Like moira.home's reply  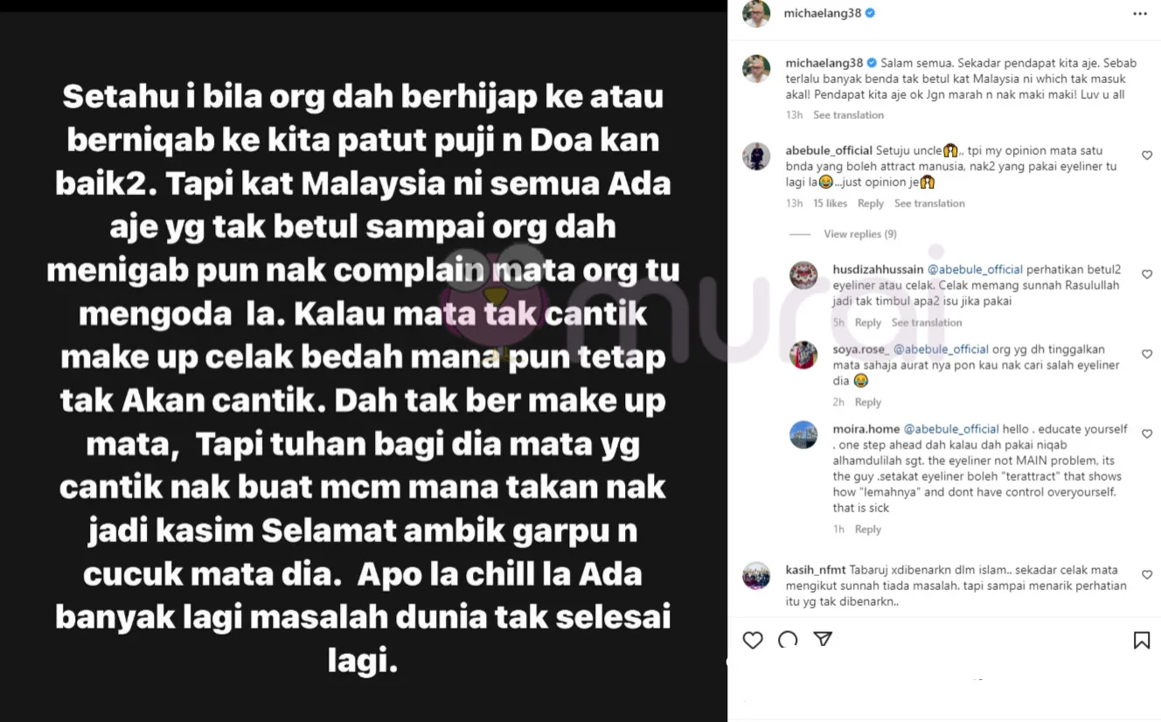(1147, 434)
